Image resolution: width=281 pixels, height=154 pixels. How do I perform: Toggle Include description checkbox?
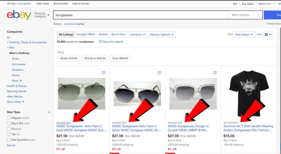(x=265, y=24)
